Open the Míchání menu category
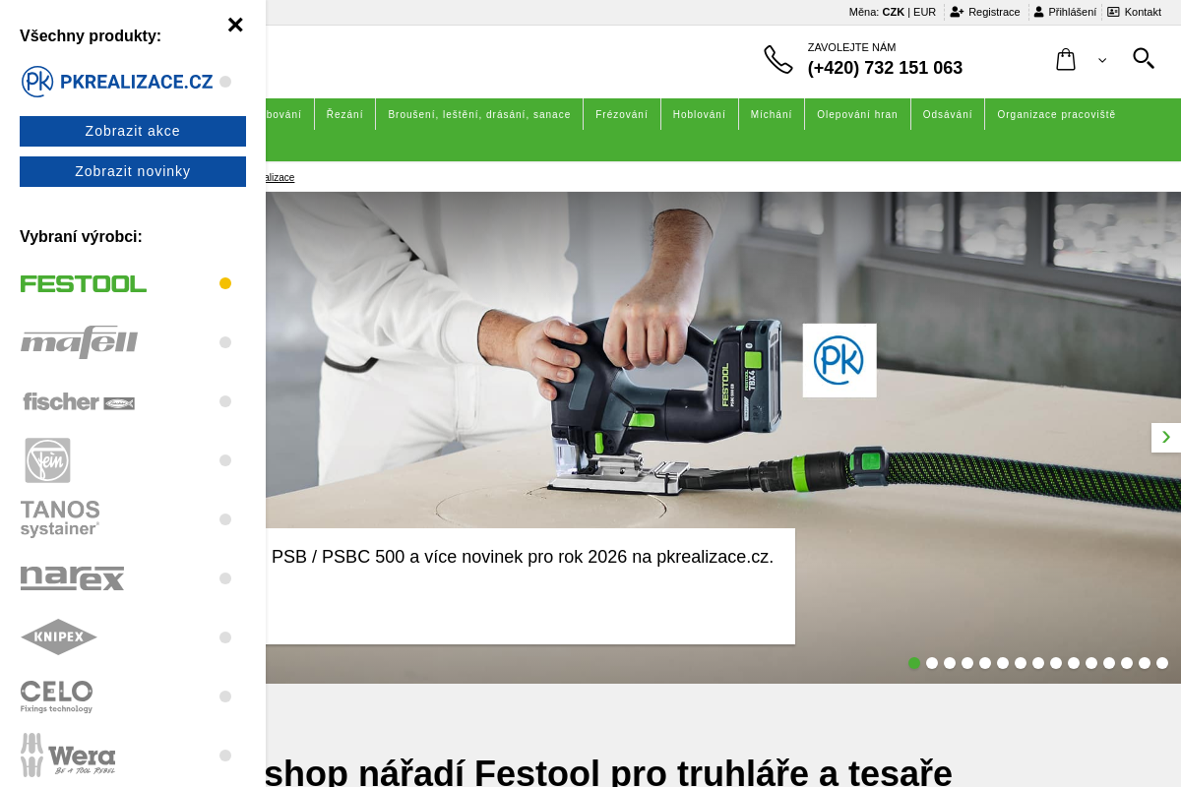The width and height of the screenshot is (1181, 787). 772,114
